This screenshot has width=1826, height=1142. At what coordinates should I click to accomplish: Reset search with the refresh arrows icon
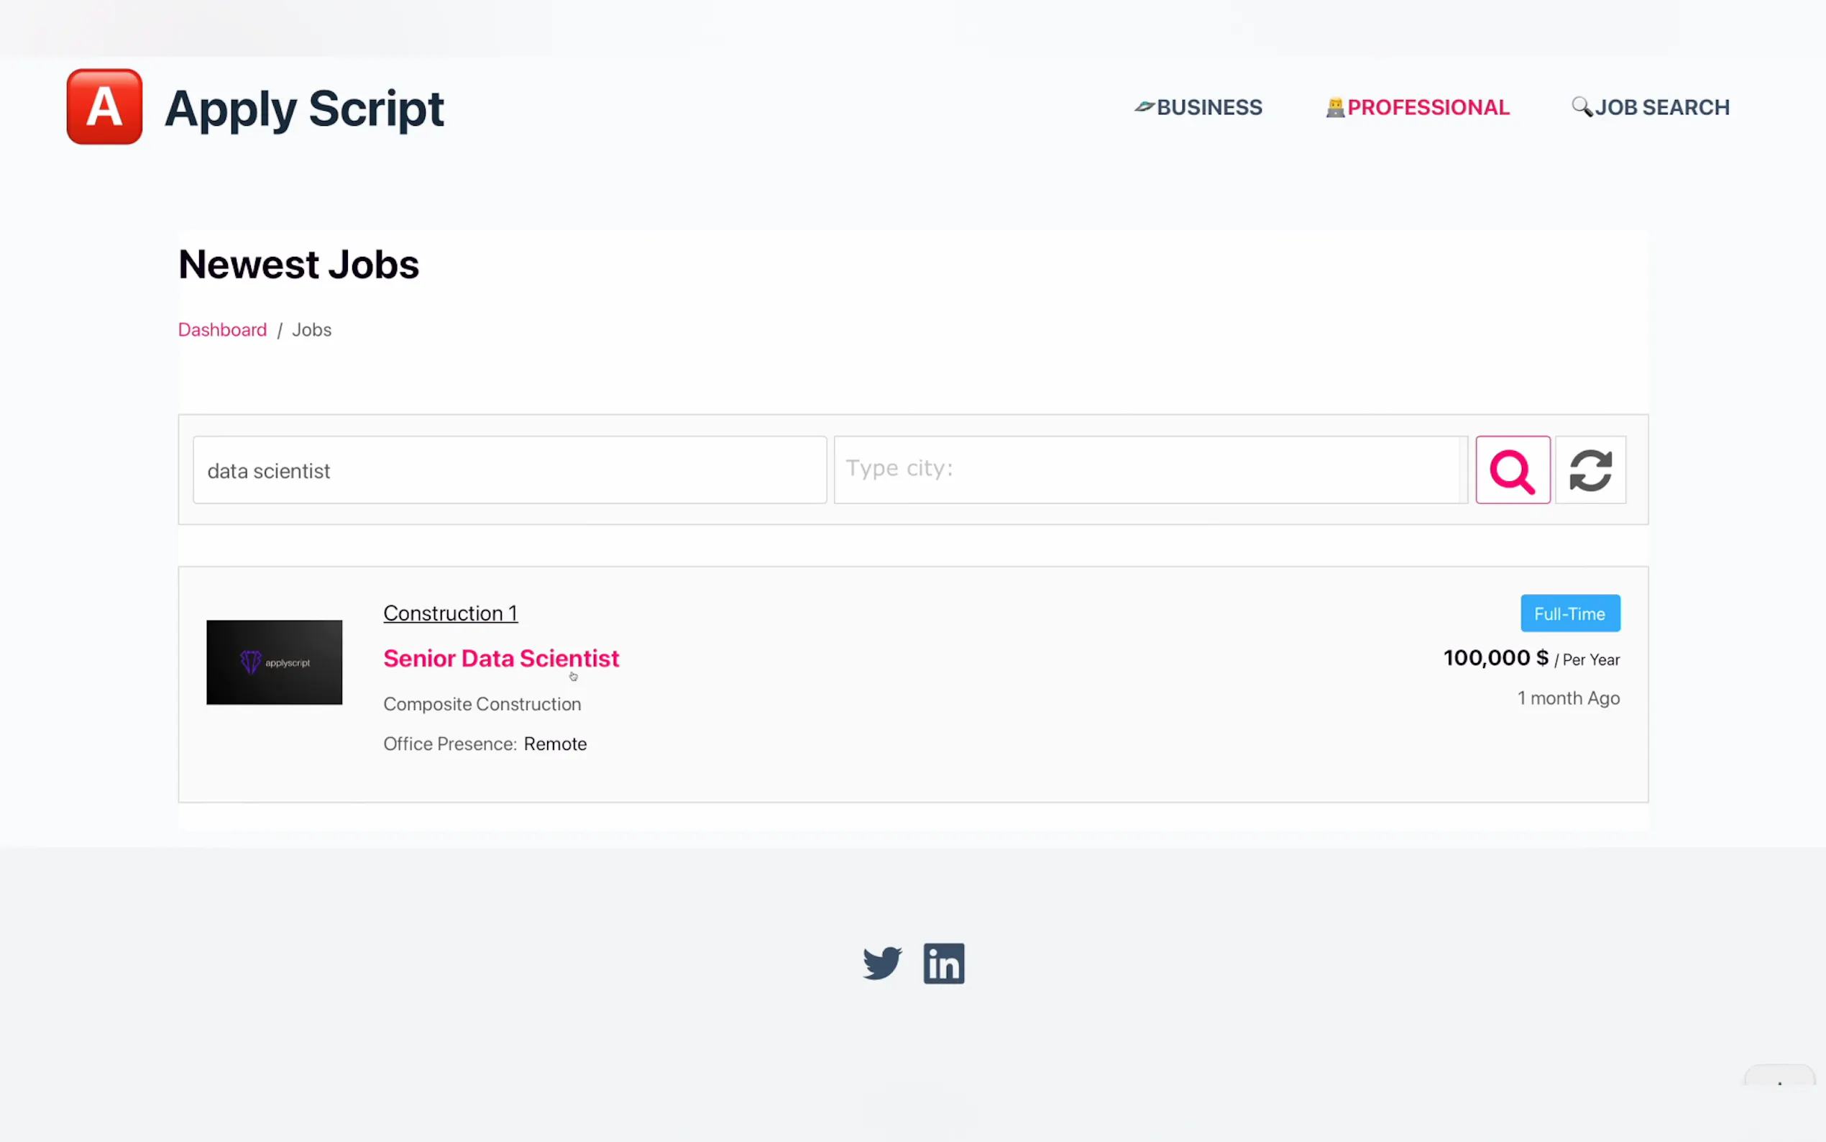[x=1590, y=470]
